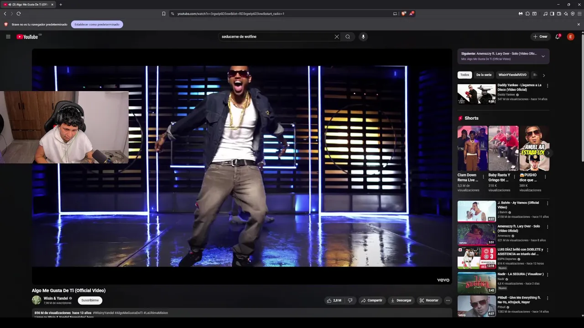Open options for Pitbull Give Me Everything
The image size is (584, 328).
click(x=547, y=298)
